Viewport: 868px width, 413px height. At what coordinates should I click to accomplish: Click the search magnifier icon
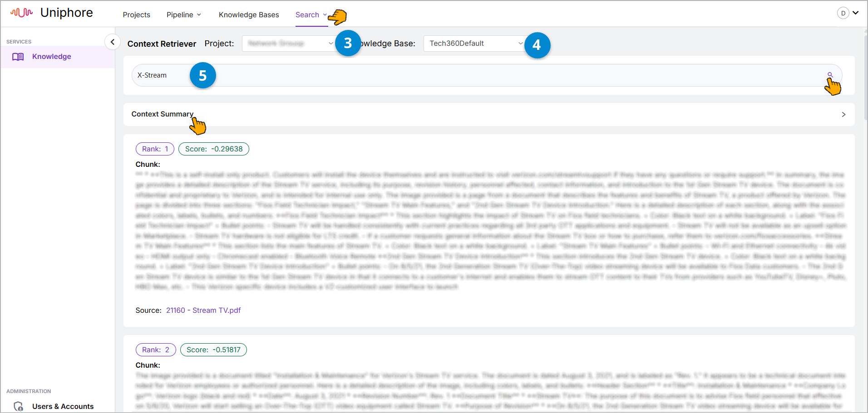(830, 75)
